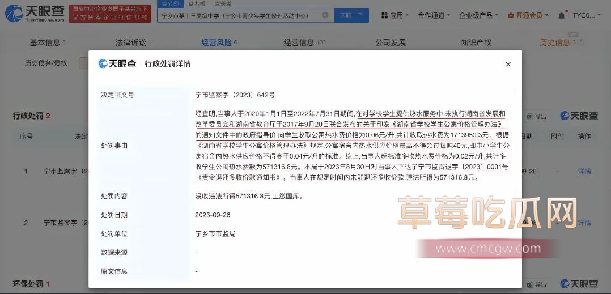This screenshot has height=294, width=611.
Task: Select 历史债务/债权 sub-category
Action: (46, 63)
